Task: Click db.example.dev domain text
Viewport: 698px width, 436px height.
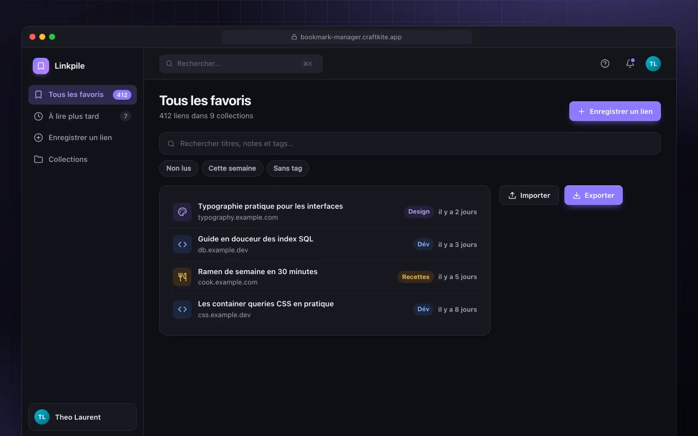Action: (223, 250)
